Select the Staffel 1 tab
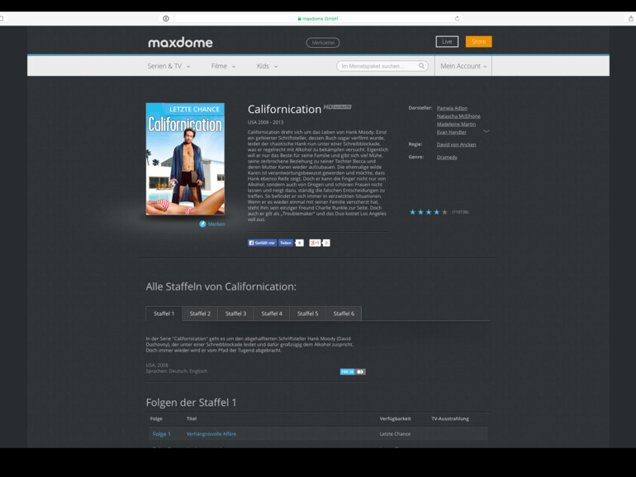The width and height of the screenshot is (636, 477). point(164,314)
